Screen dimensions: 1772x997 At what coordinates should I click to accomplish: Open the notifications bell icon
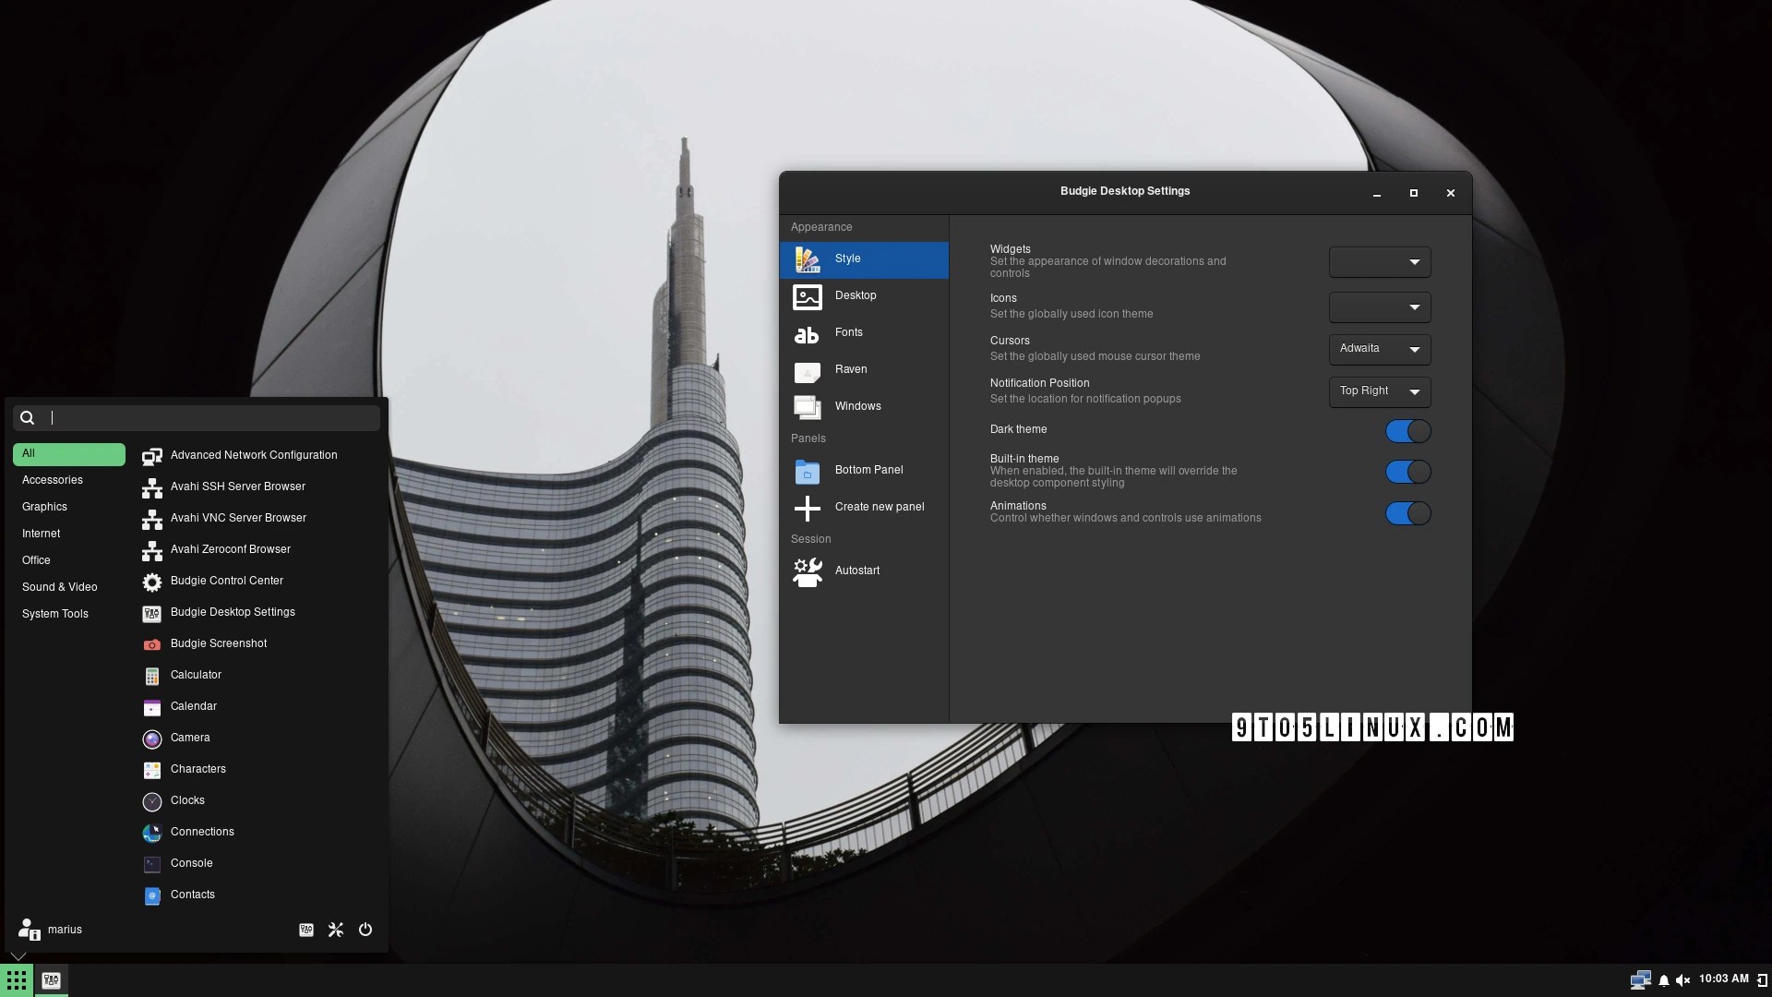click(1664, 979)
